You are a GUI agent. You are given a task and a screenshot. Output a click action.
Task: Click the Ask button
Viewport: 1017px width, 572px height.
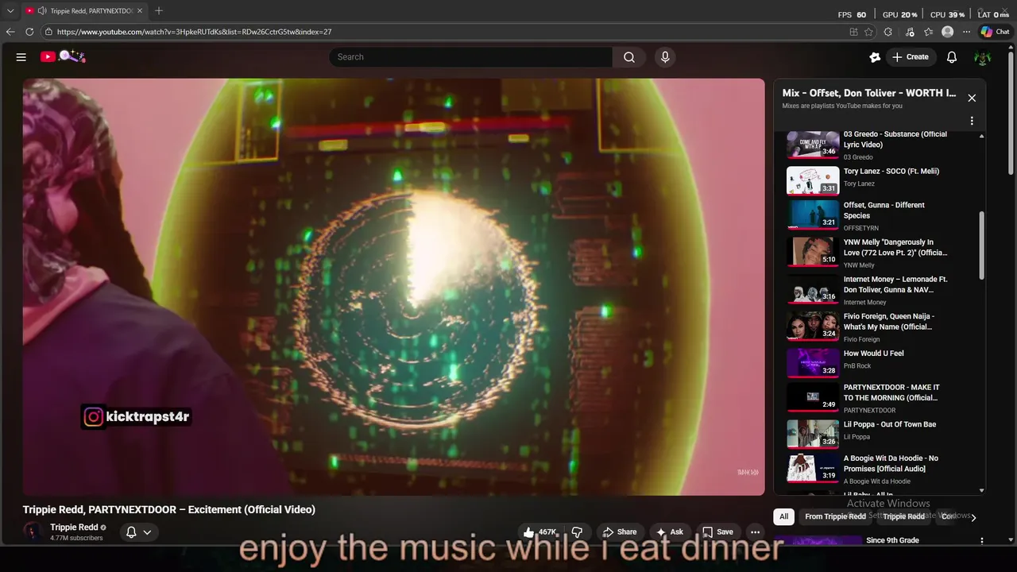click(x=669, y=532)
